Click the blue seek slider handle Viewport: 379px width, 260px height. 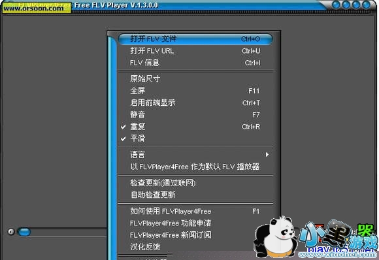[x=24, y=232]
